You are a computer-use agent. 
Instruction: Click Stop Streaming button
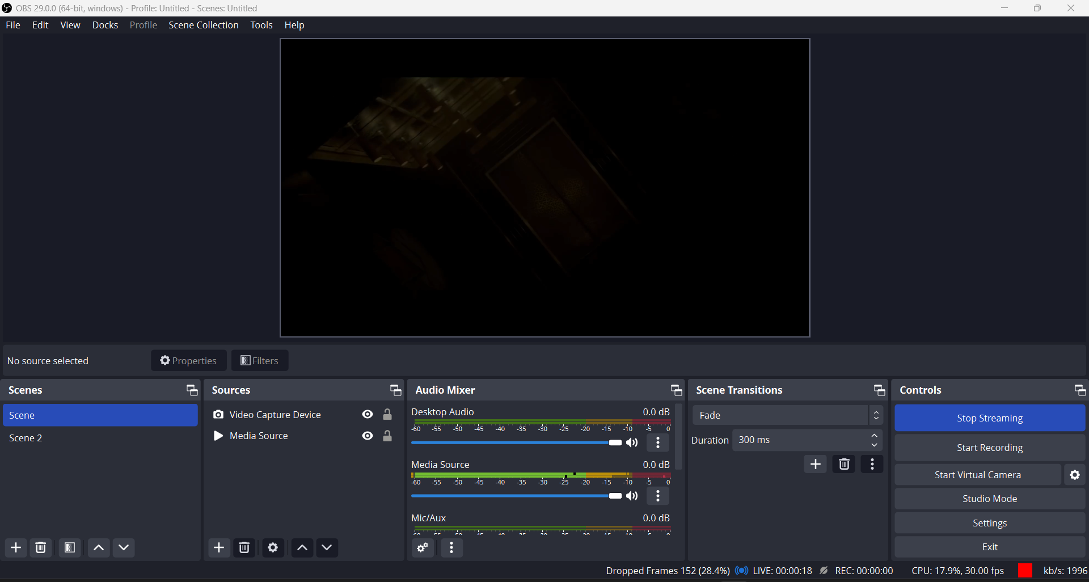[x=990, y=418]
